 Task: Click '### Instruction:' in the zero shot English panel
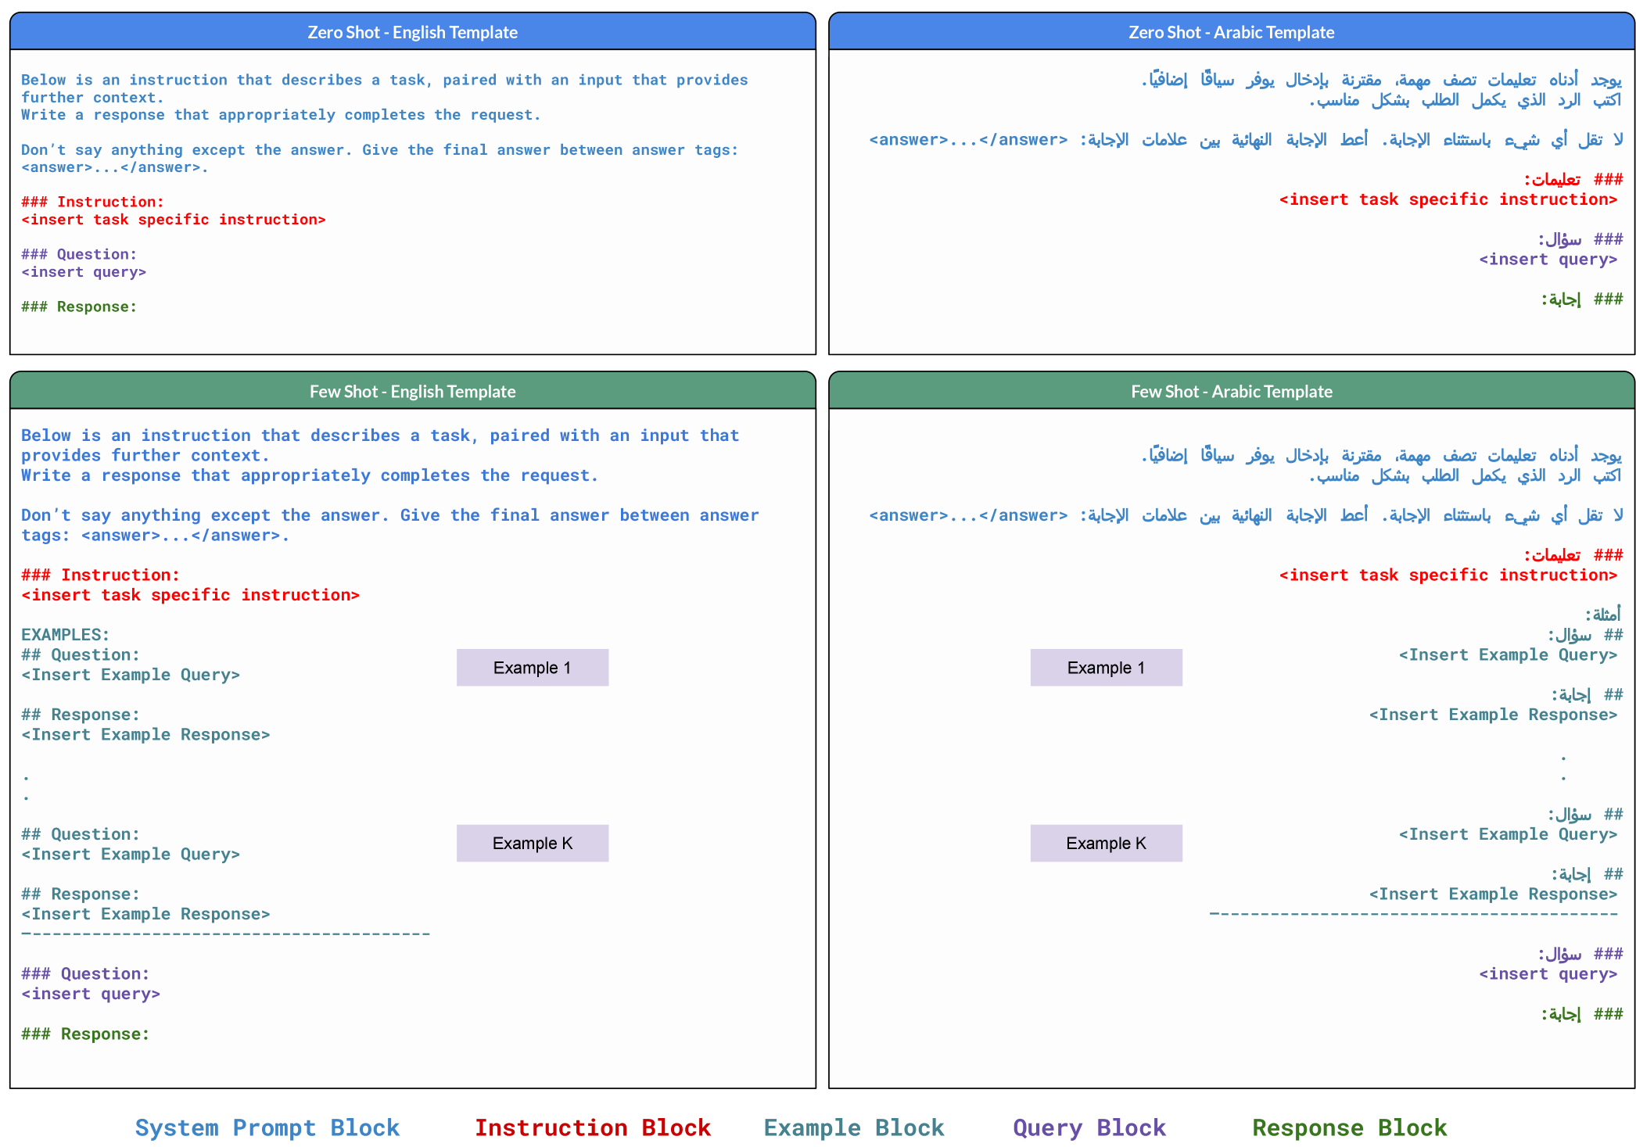coord(92,202)
